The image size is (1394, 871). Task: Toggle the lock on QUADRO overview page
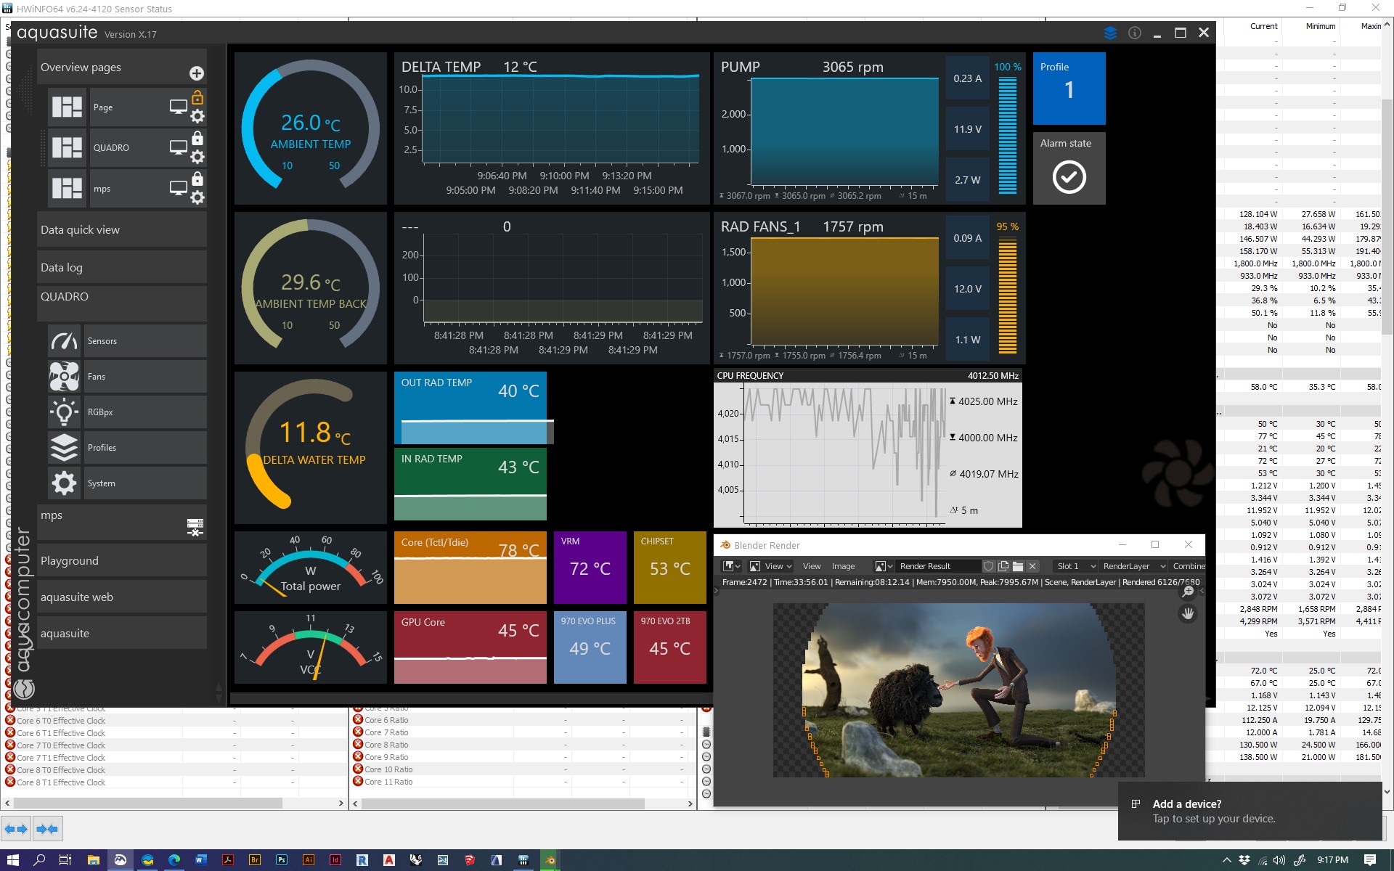(197, 138)
